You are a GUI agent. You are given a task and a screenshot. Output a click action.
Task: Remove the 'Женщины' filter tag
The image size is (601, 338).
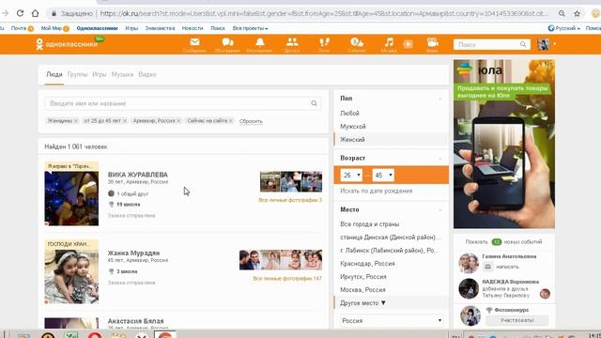pyautogui.click(x=75, y=121)
